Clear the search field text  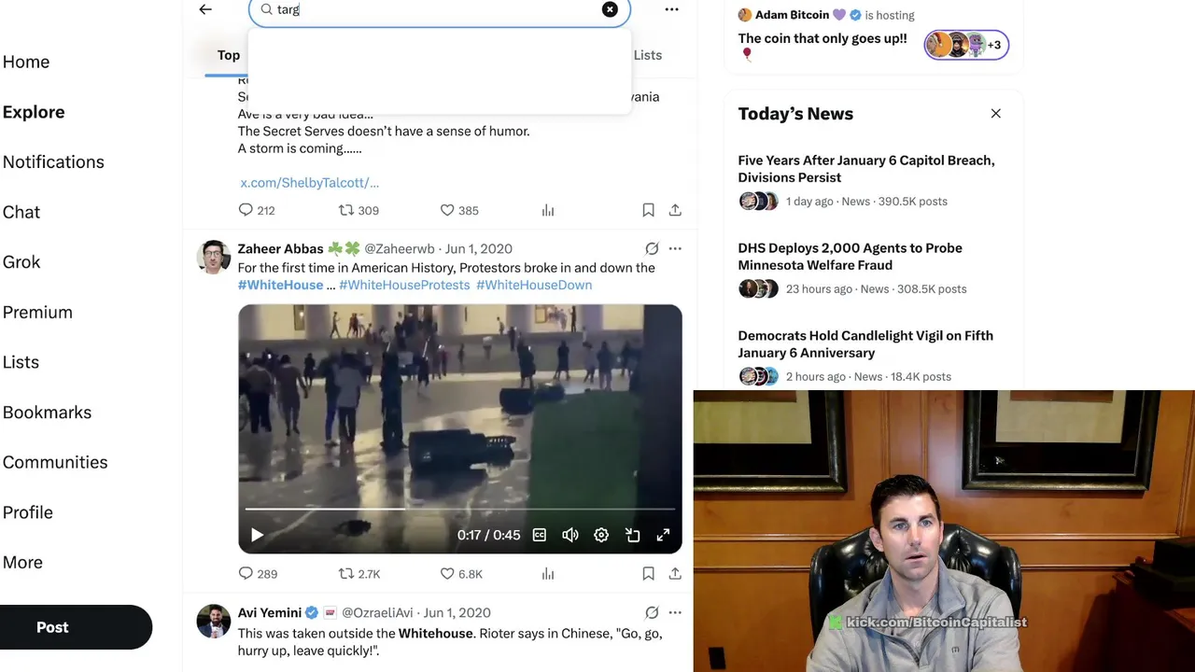pyautogui.click(x=610, y=9)
